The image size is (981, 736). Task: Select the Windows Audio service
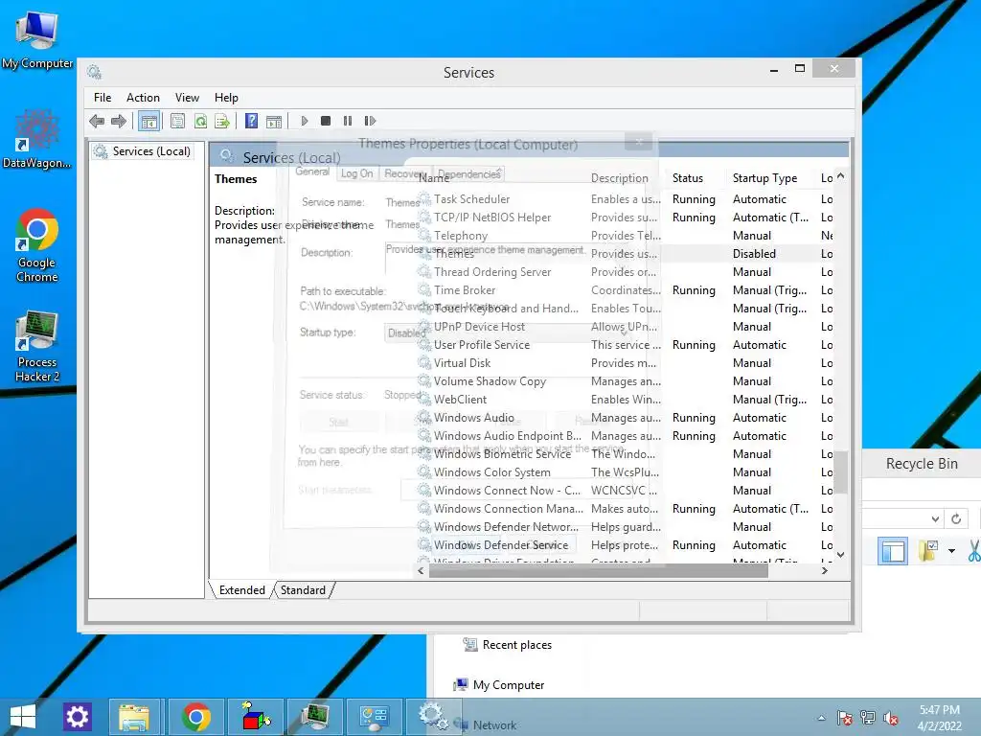[626, 417]
